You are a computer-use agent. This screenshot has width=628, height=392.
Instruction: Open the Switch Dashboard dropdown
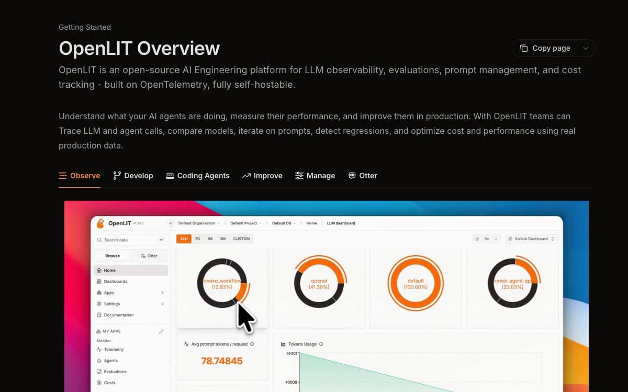532,239
